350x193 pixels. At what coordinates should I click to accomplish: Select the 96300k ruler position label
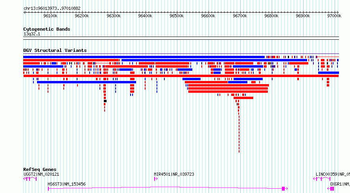coord(114,16)
